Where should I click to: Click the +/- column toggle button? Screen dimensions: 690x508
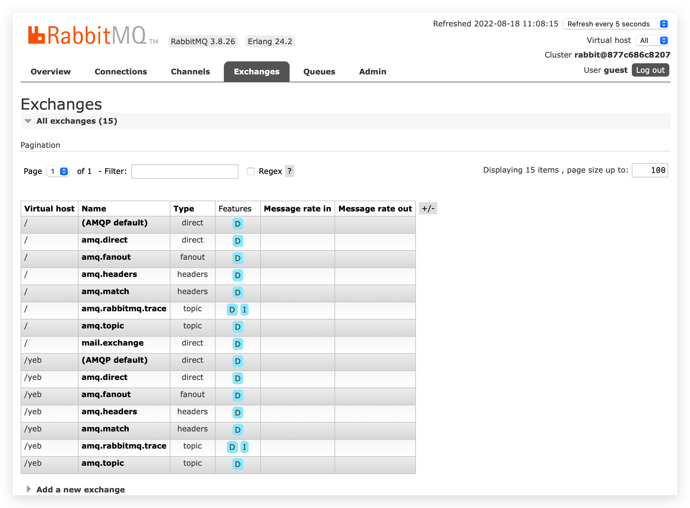pyautogui.click(x=428, y=209)
